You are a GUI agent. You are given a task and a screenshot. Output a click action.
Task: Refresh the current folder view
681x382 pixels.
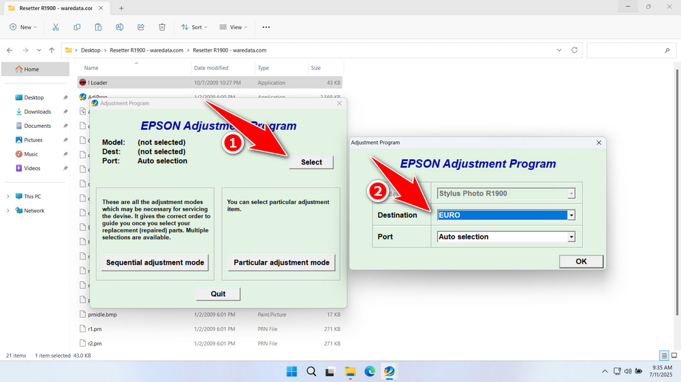(x=574, y=50)
